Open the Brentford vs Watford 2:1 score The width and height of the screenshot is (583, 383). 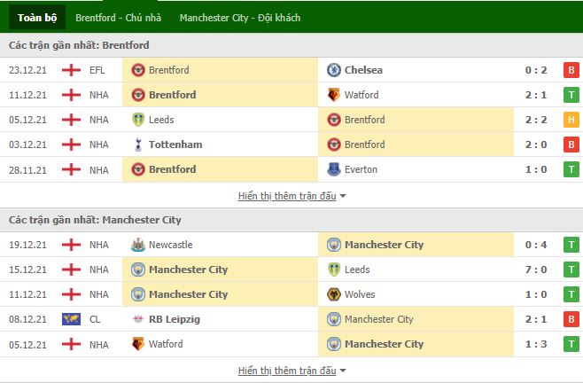pyautogui.click(x=536, y=95)
